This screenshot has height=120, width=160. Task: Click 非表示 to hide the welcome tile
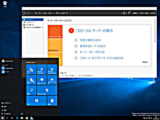(x=145, y=62)
